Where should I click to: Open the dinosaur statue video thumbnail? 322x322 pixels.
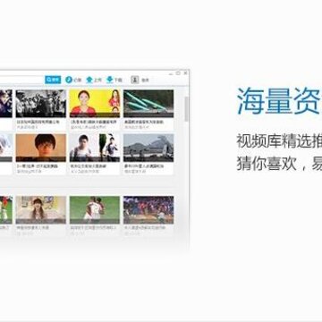(x=148, y=148)
